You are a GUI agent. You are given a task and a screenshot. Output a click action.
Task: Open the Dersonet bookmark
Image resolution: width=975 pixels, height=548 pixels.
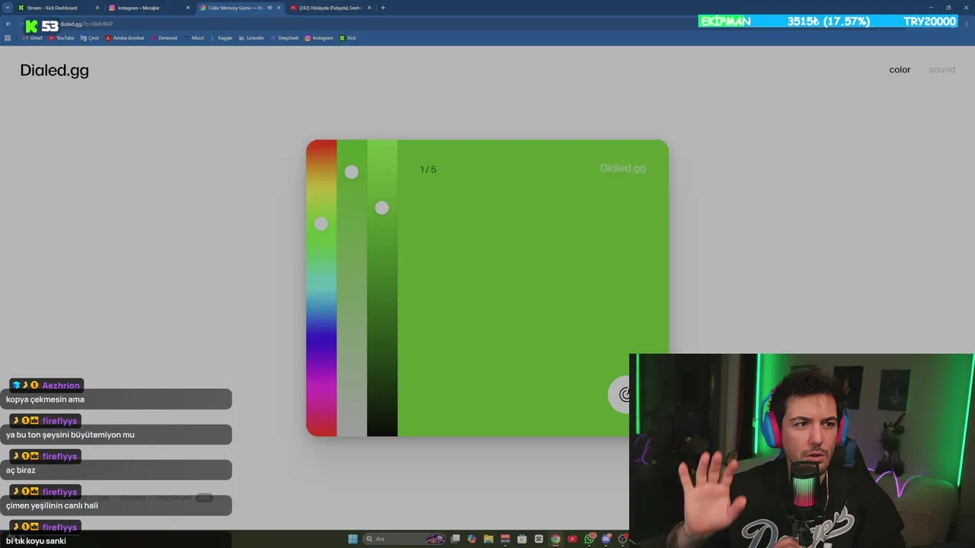click(165, 38)
